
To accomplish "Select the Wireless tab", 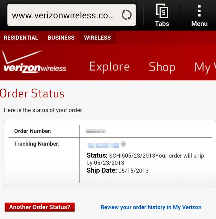I will [x=97, y=37].
